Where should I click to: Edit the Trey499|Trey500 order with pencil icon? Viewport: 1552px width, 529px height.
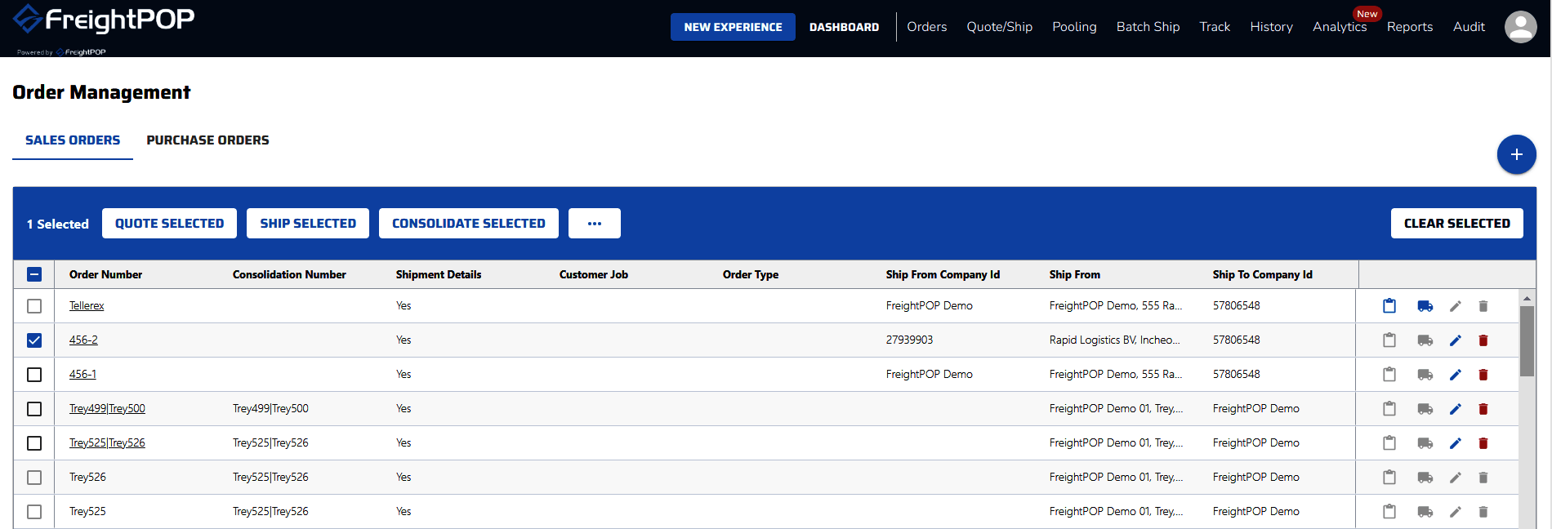pos(1456,409)
